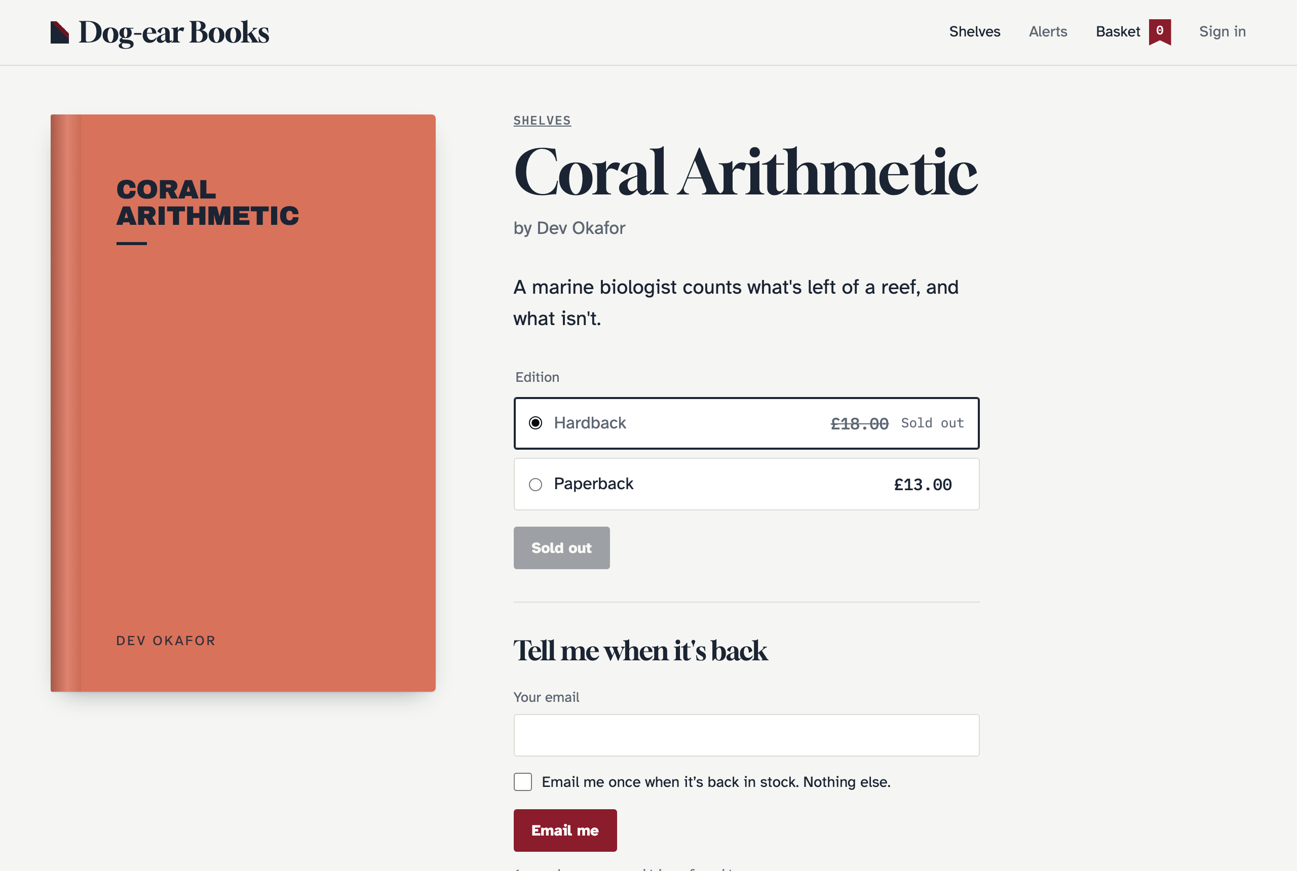Open the basket bookmark count badge
Image resolution: width=1297 pixels, height=871 pixels.
pyautogui.click(x=1160, y=32)
